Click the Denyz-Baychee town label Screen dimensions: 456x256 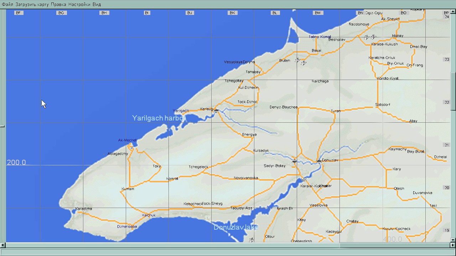click(283, 107)
